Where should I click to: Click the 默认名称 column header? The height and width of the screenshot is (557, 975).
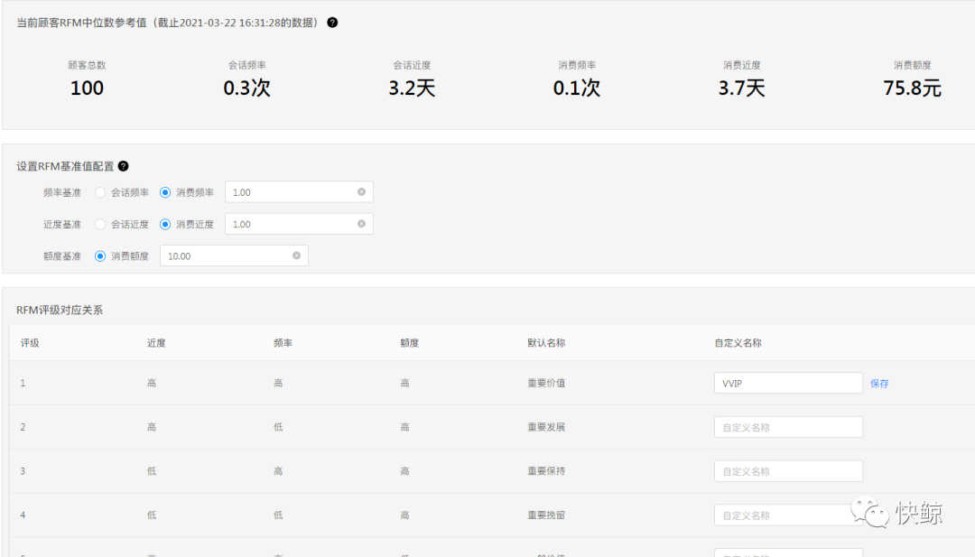[x=546, y=343]
